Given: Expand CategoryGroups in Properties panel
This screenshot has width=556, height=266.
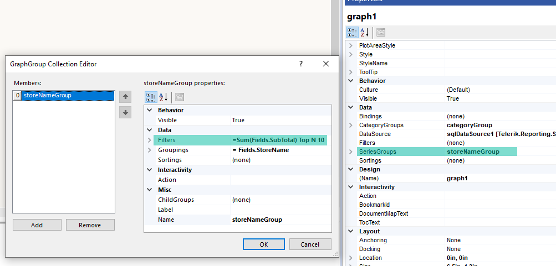Looking at the screenshot, I should (x=351, y=125).
